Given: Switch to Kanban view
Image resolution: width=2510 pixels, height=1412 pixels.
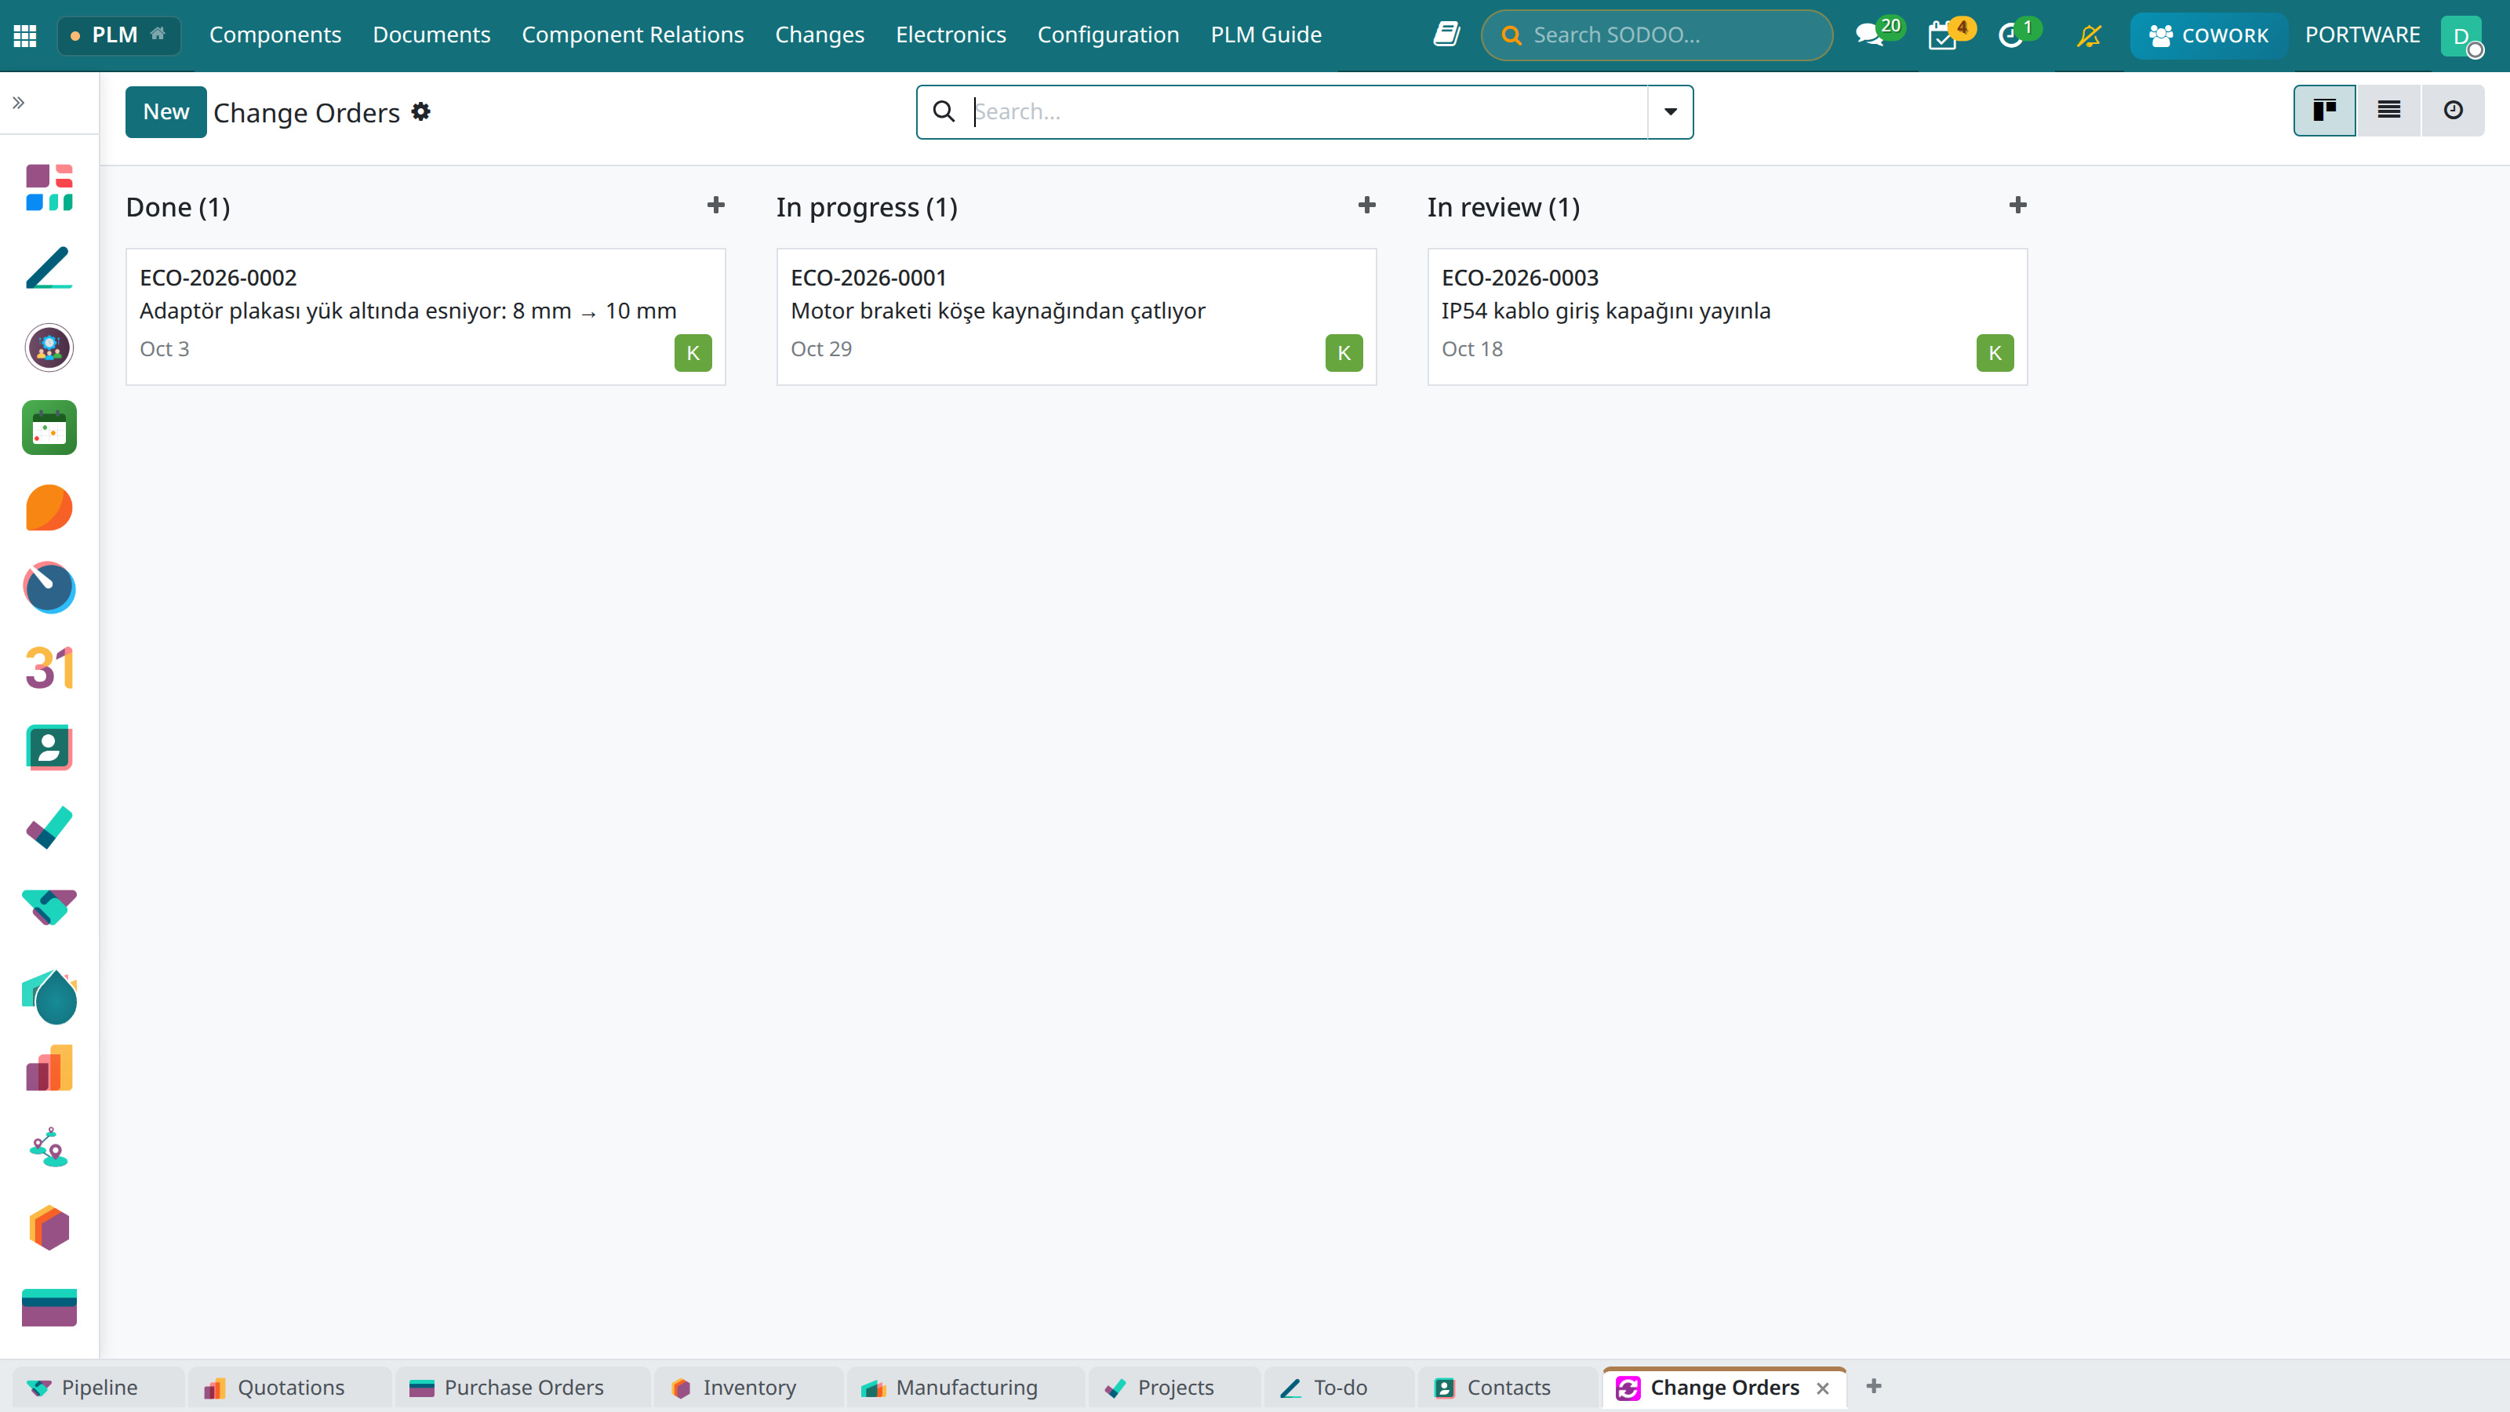Looking at the screenshot, I should pos(2324,110).
